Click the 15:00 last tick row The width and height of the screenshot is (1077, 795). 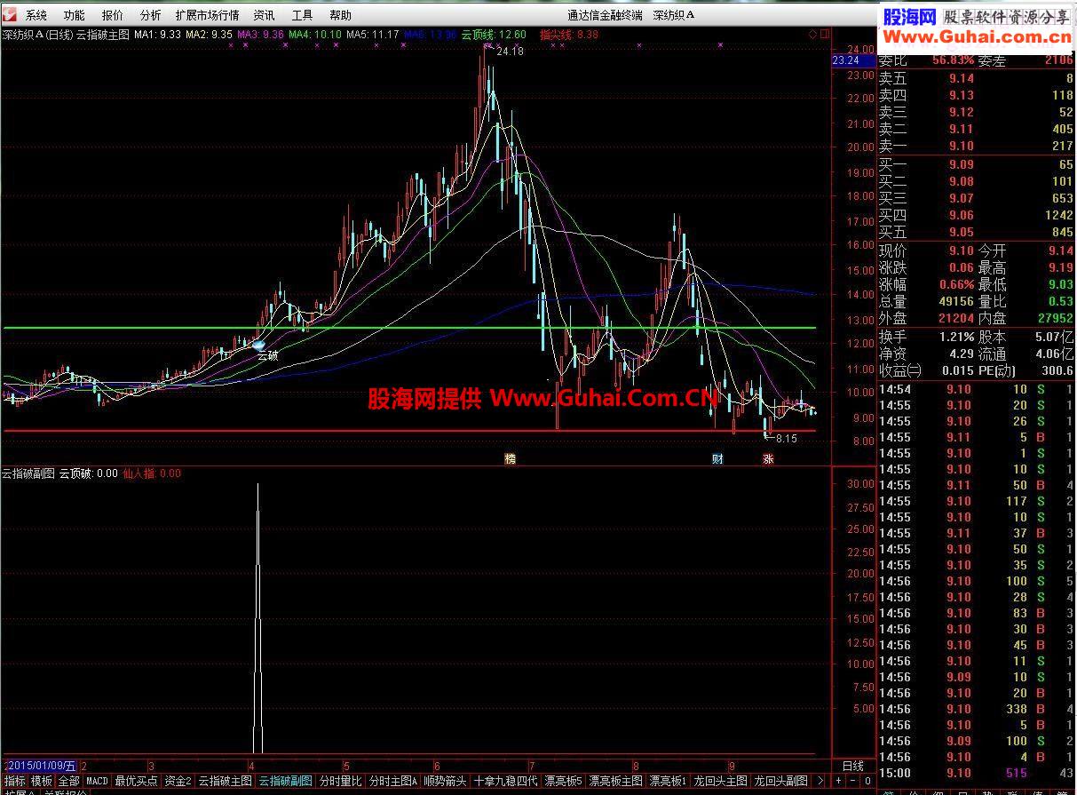pyautogui.click(x=976, y=773)
